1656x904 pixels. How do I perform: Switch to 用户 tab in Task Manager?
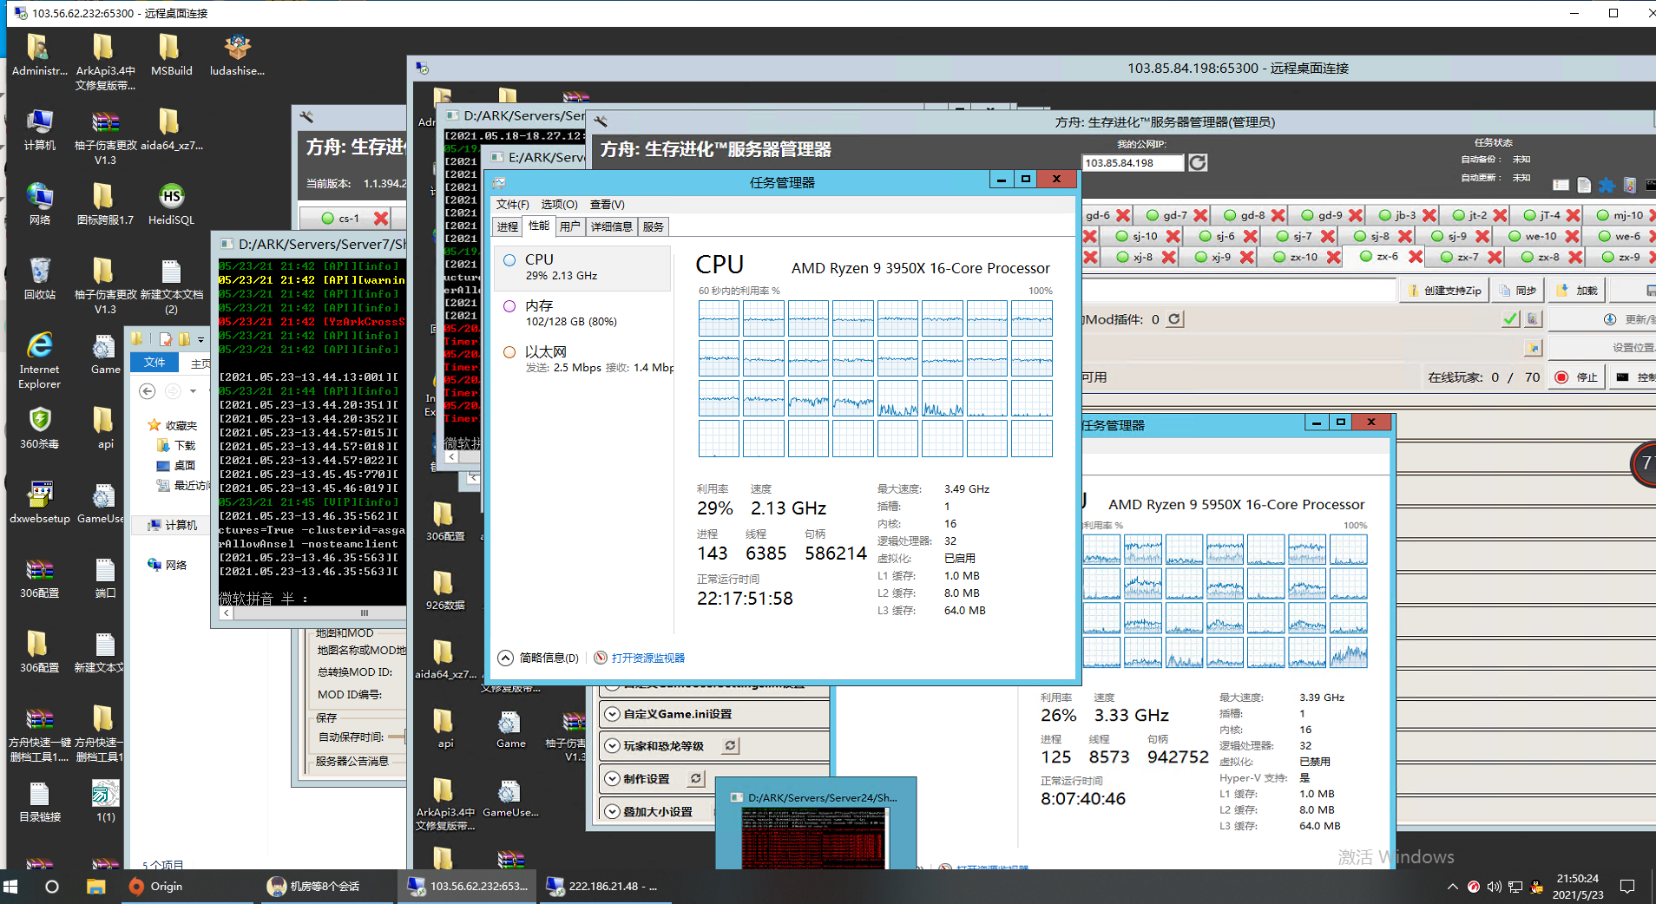tap(569, 226)
